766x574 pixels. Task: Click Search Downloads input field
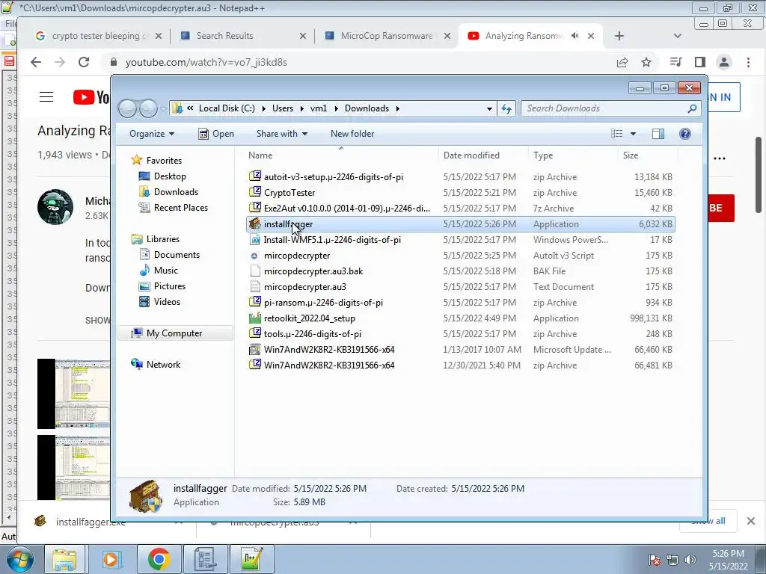[610, 108]
